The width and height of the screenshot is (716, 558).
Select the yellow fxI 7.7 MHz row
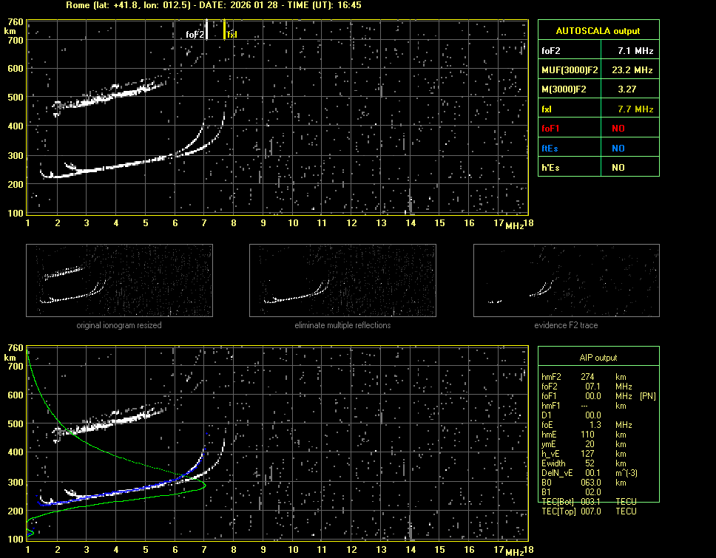[598, 109]
